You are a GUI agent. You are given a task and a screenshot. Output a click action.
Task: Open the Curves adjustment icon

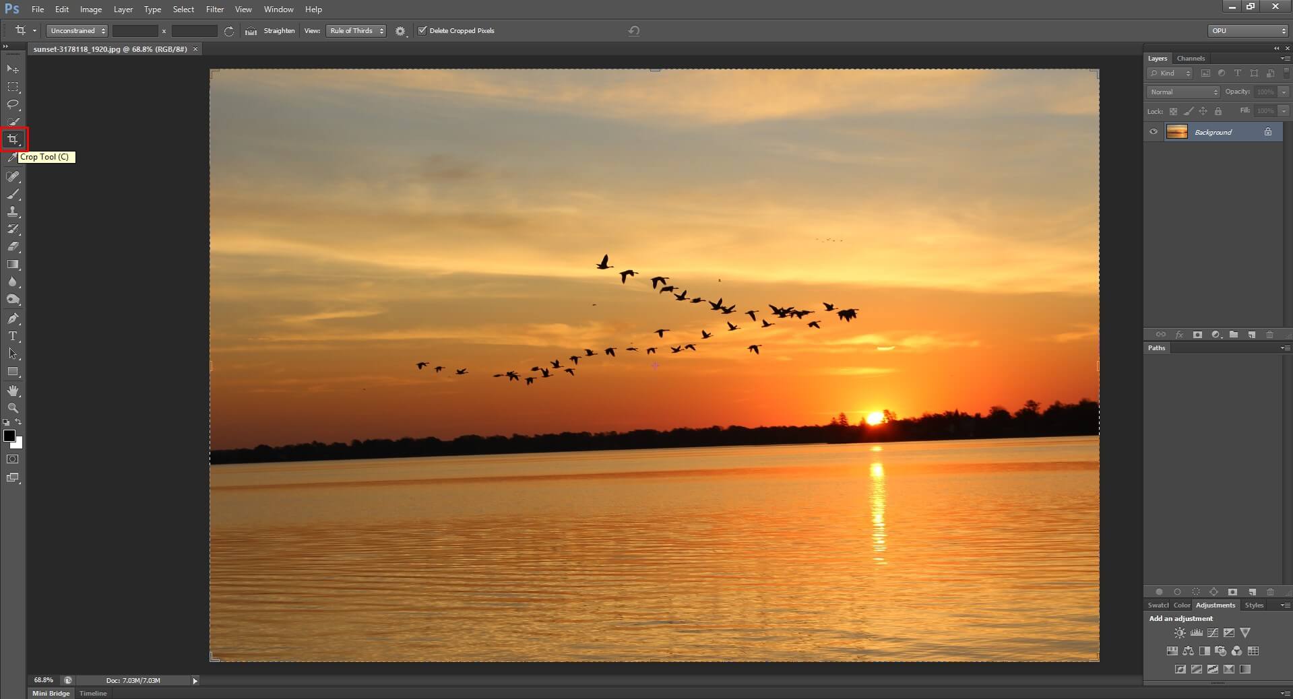[x=1213, y=633]
